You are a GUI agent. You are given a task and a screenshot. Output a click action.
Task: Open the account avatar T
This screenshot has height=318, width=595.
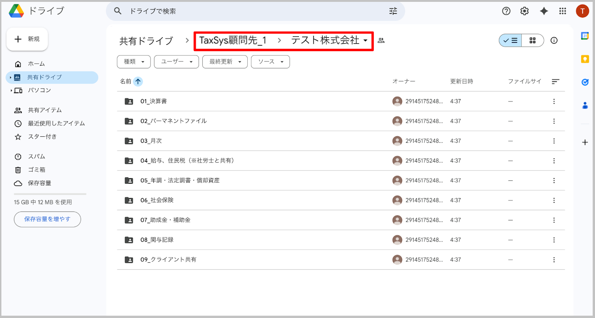point(582,11)
